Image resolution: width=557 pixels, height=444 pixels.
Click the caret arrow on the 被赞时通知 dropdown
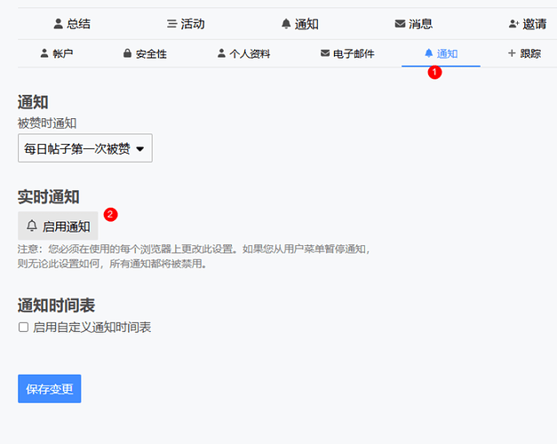139,149
